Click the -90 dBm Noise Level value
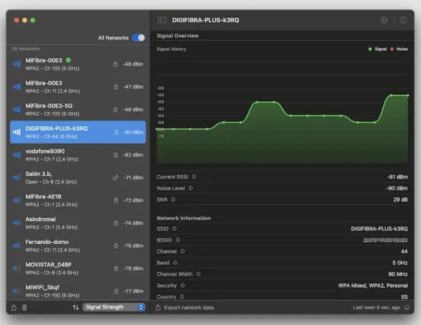This screenshot has height=325, width=421. click(397, 188)
